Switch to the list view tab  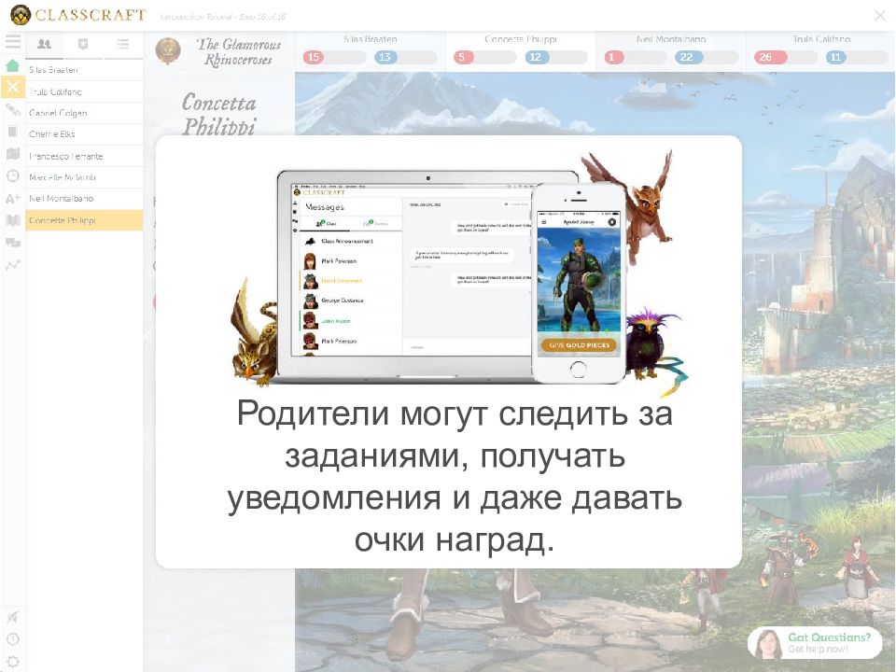pos(122,44)
